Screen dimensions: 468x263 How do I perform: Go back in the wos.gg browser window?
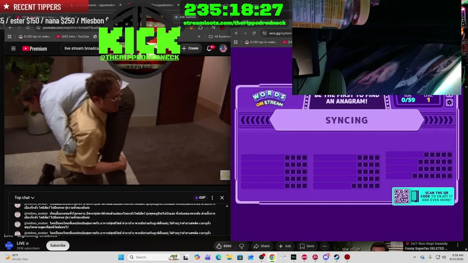236,33
